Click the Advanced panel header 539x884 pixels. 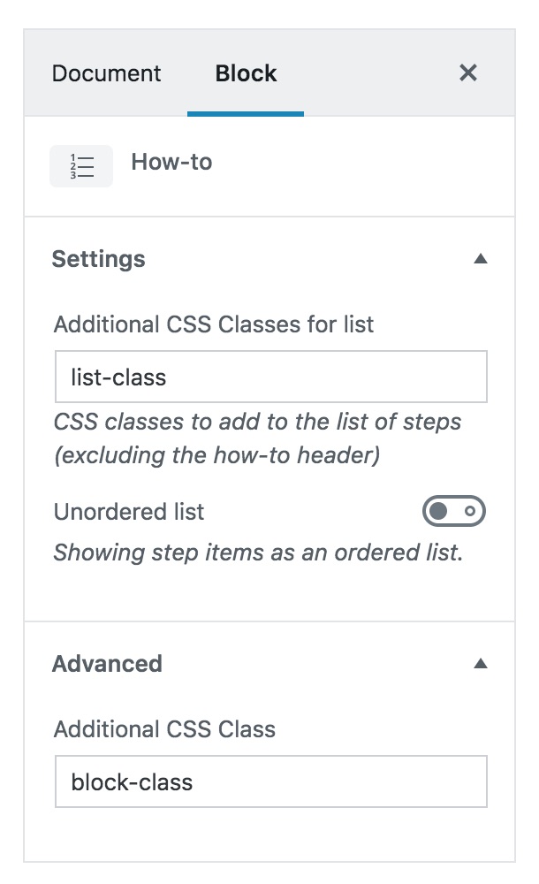[106, 663]
